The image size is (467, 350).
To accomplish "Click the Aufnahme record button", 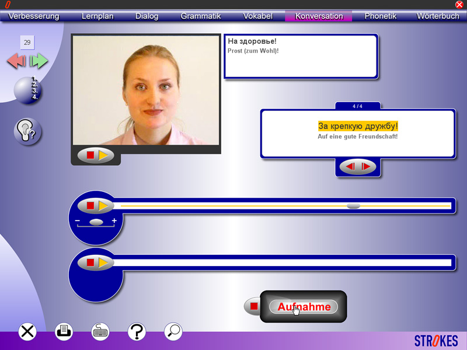I will click(x=304, y=307).
